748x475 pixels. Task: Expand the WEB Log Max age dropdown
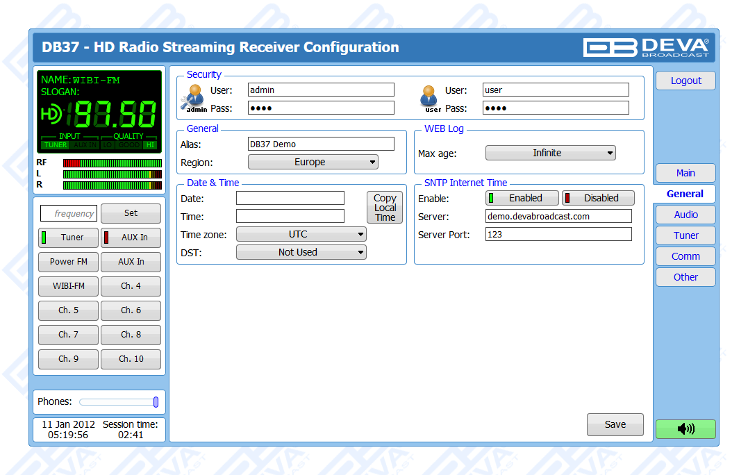(550, 153)
